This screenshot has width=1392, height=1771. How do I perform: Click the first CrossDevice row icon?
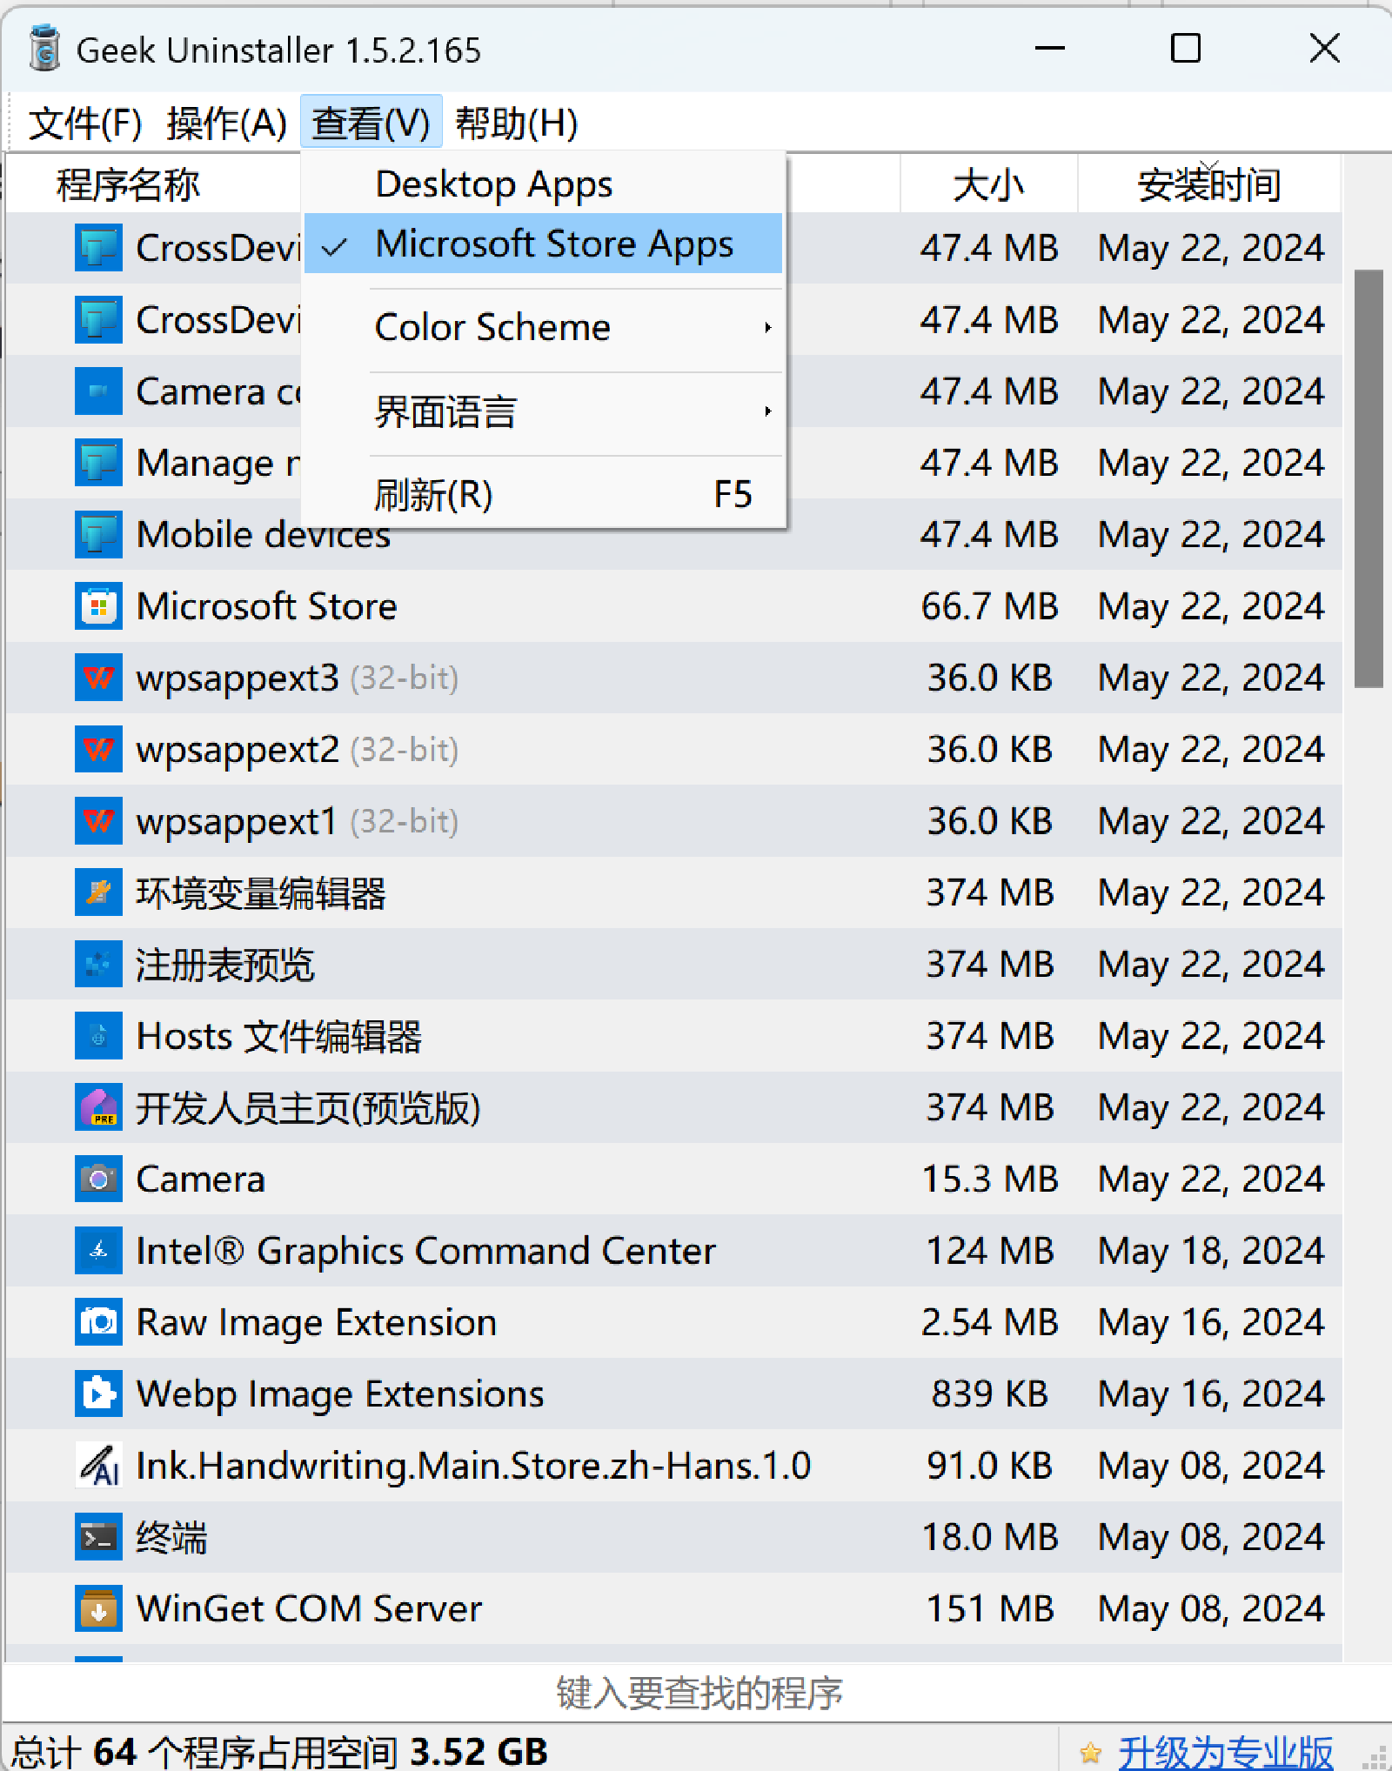pyautogui.click(x=98, y=248)
